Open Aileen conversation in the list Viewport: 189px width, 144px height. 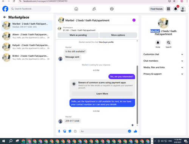coord(27,36)
